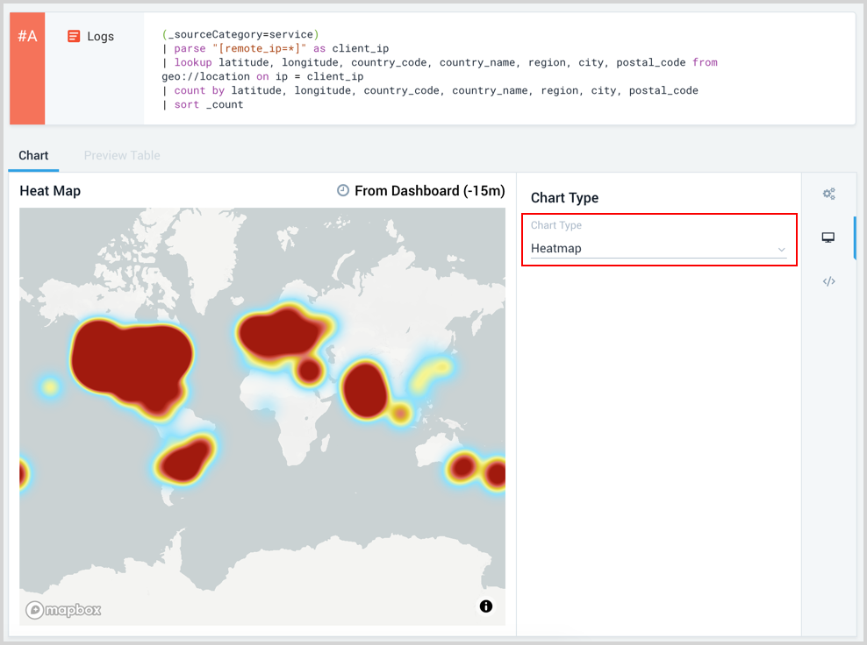Open the map attribution info icon

point(485,606)
